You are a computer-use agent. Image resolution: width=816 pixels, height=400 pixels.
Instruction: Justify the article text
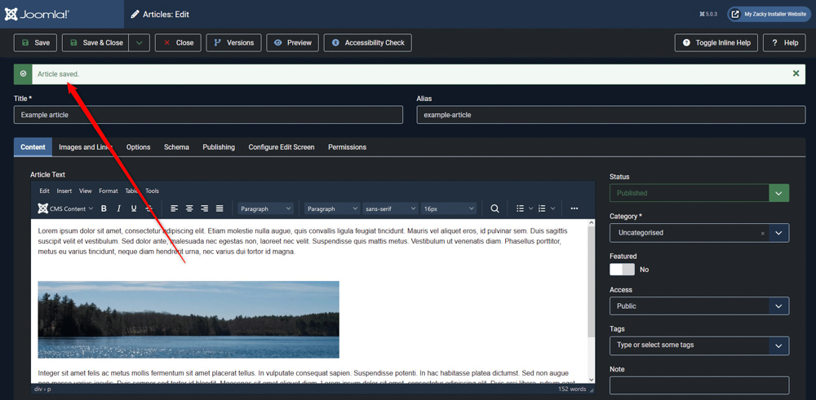pyautogui.click(x=220, y=209)
